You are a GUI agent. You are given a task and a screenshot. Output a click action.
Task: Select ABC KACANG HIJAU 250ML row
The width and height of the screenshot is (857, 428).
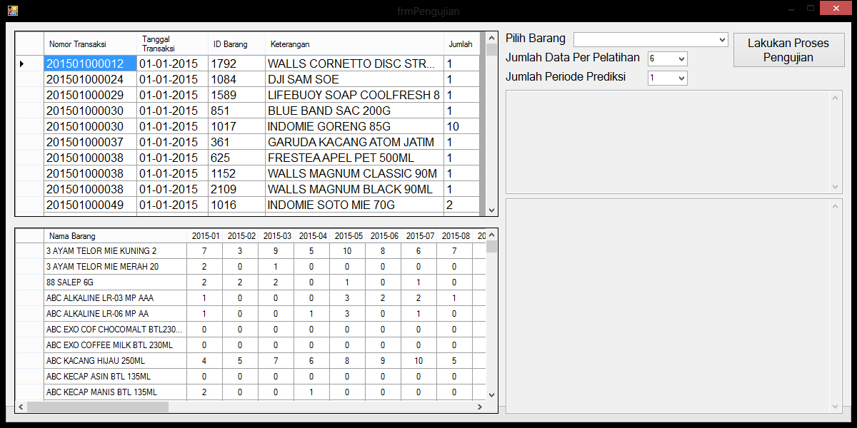coord(114,361)
